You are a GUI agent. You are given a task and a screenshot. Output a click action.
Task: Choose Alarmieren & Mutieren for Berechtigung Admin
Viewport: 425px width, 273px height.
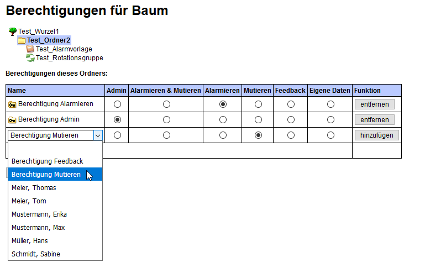tap(166, 119)
